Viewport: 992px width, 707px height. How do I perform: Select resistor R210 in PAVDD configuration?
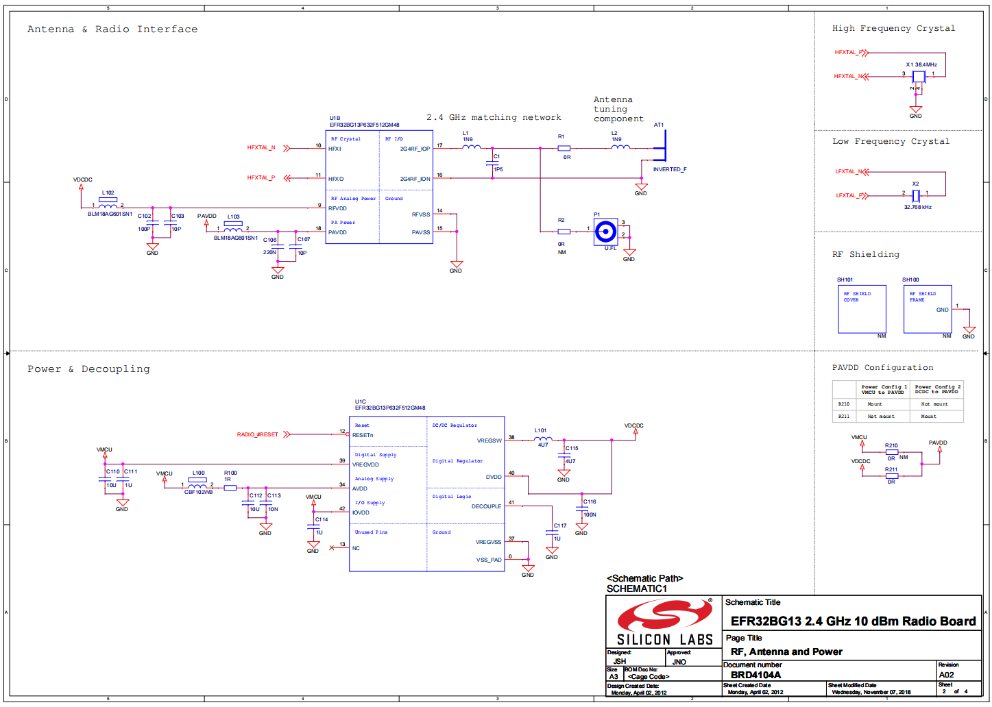[x=891, y=452]
